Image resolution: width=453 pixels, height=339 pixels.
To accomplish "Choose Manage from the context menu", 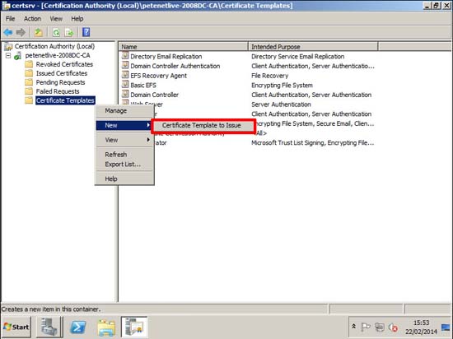I will click(x=124, y=111).
